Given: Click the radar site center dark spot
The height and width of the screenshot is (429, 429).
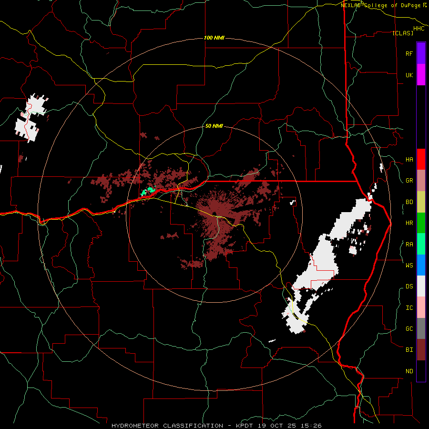Looking at the screenshot, I should (x=214, y=214).
